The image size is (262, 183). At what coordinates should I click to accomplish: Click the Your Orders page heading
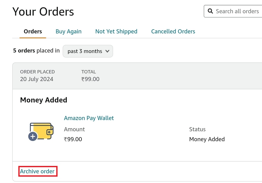tap(43, 12)
